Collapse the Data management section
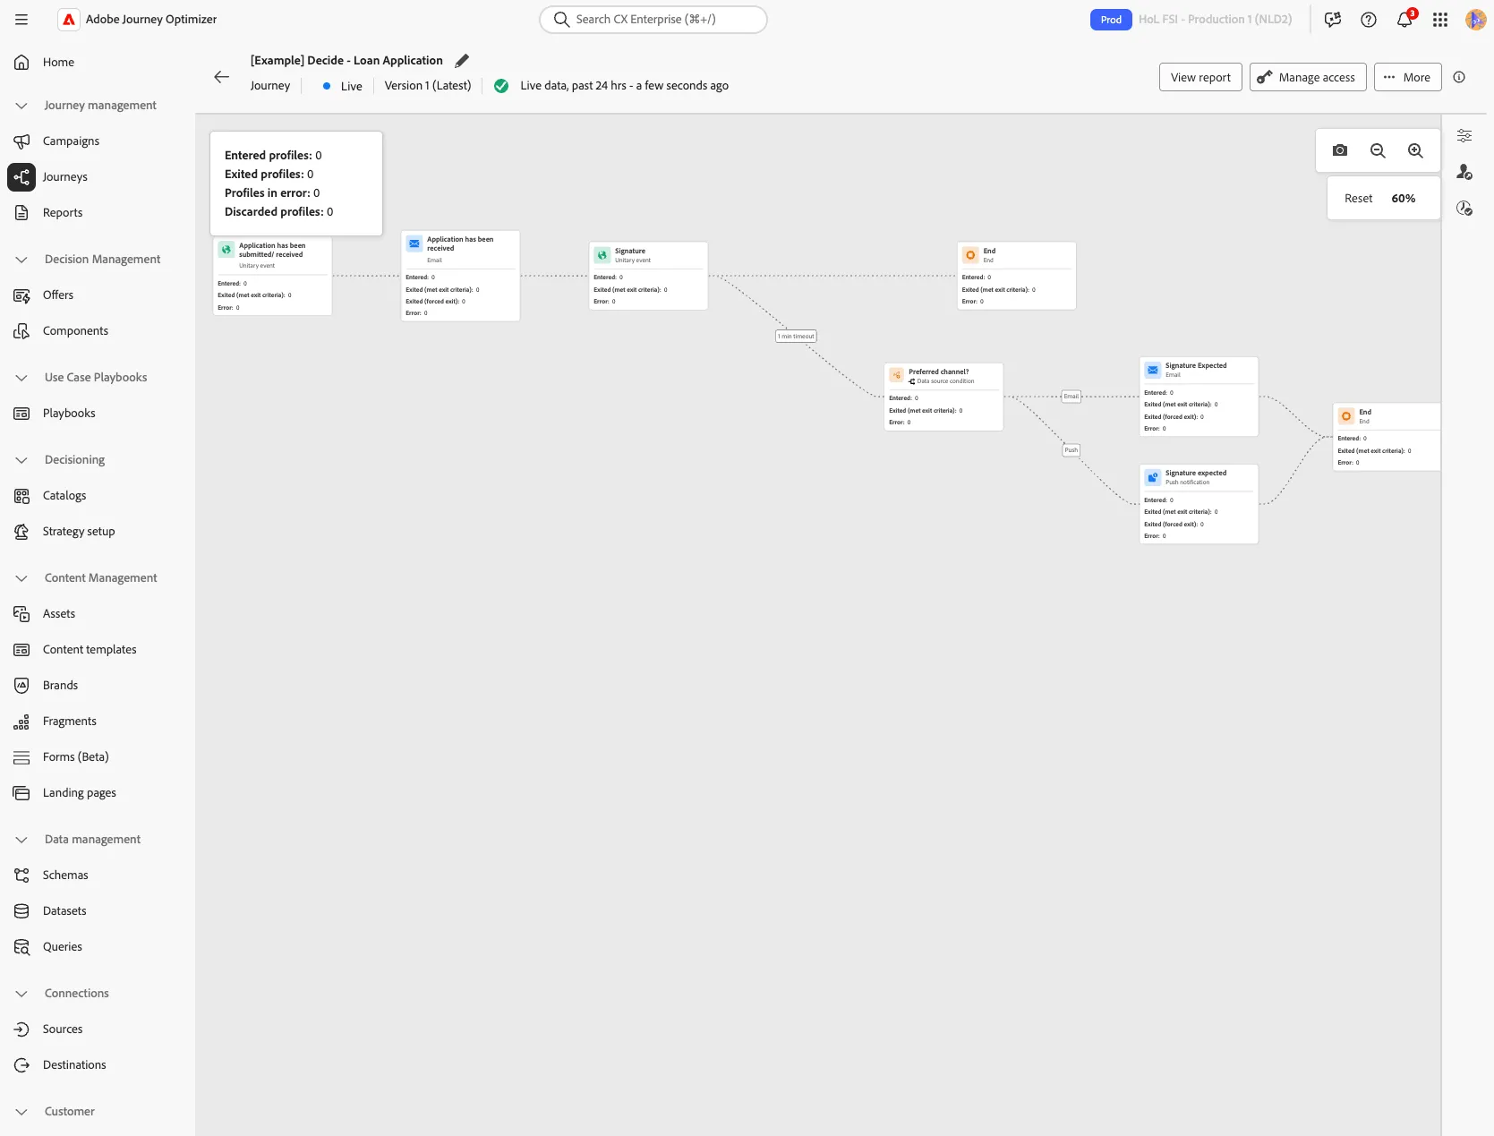Screen dimensions: 1494x1136 [21, 840]
